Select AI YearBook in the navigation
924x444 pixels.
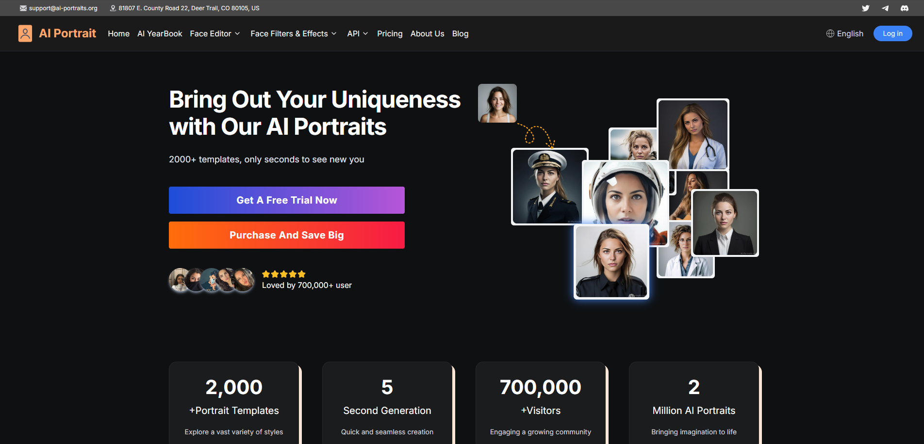(x=160, y=33)
